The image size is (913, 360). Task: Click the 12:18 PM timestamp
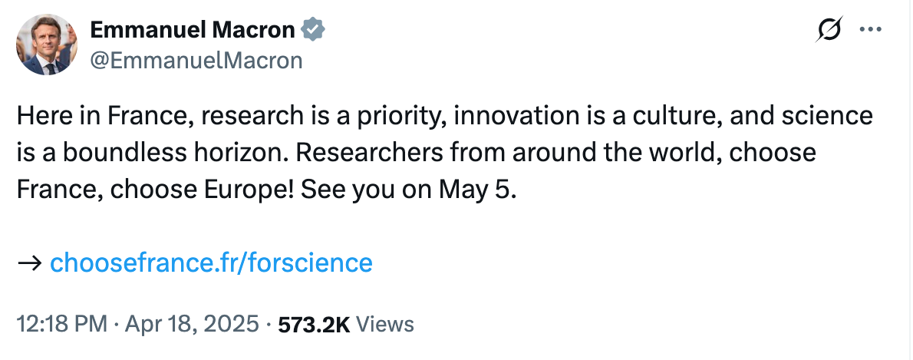point(61,325)
